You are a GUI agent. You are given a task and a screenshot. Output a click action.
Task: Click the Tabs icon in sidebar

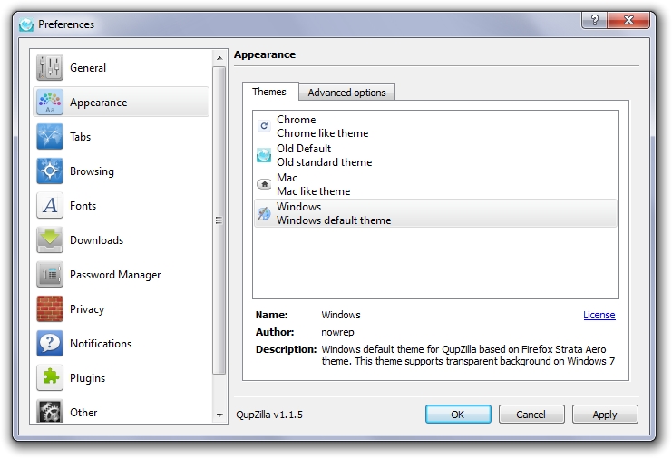click(50, 137)
